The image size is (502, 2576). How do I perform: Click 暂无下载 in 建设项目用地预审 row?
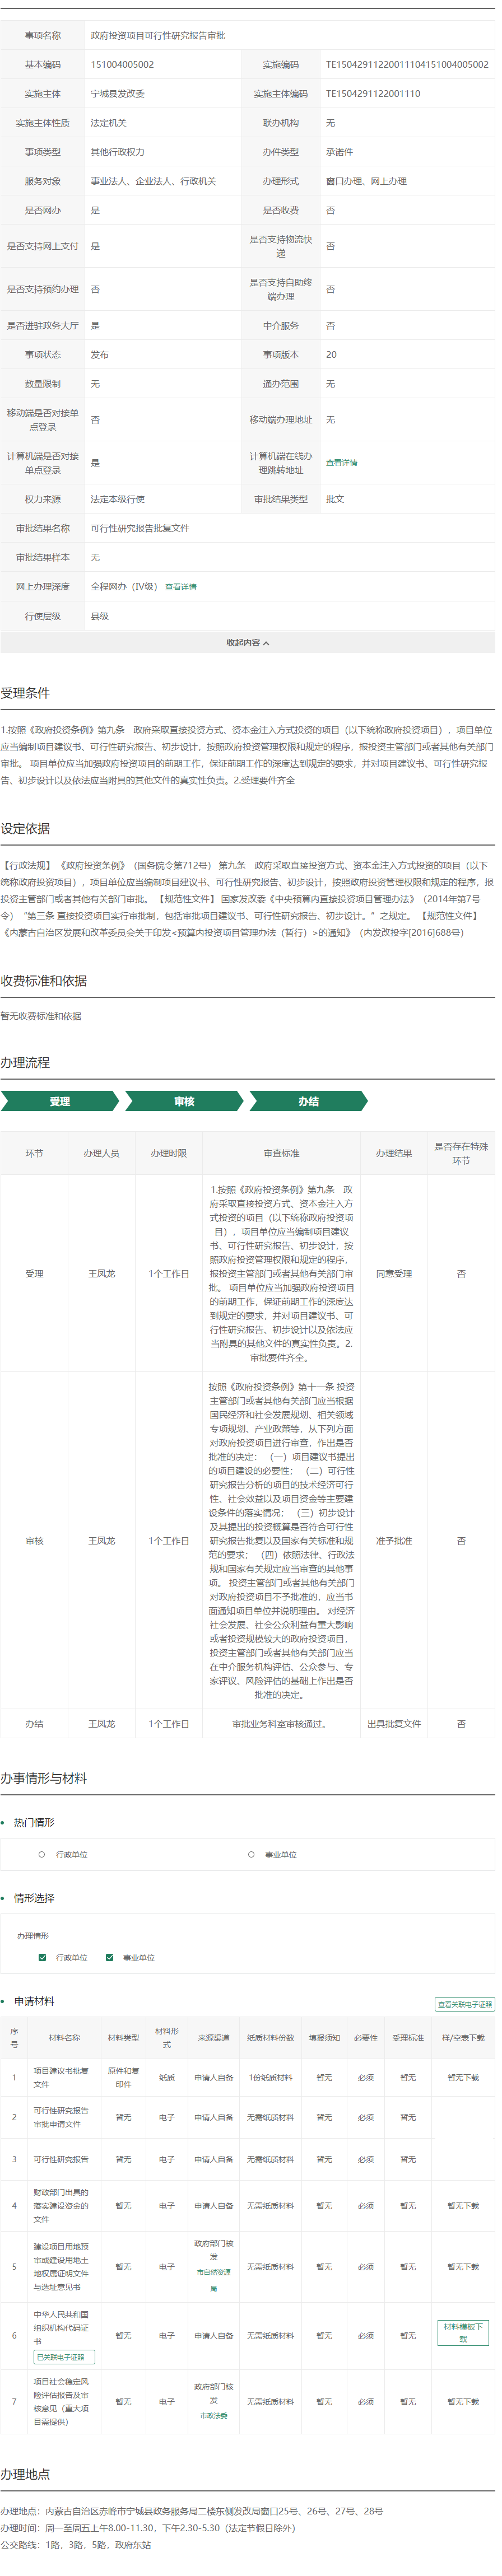click(463, 2267)
